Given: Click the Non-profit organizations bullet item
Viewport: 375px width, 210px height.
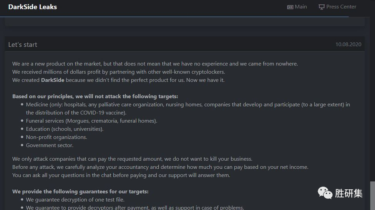Looking at the screenshot, I should coord(56,137).
